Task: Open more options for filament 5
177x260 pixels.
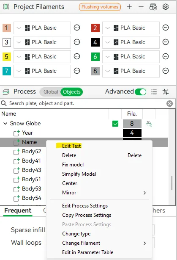Action: tap(77, 56)
